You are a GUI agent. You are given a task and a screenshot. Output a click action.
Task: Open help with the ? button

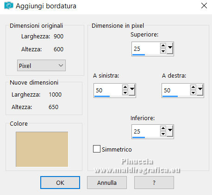(154, 183)
